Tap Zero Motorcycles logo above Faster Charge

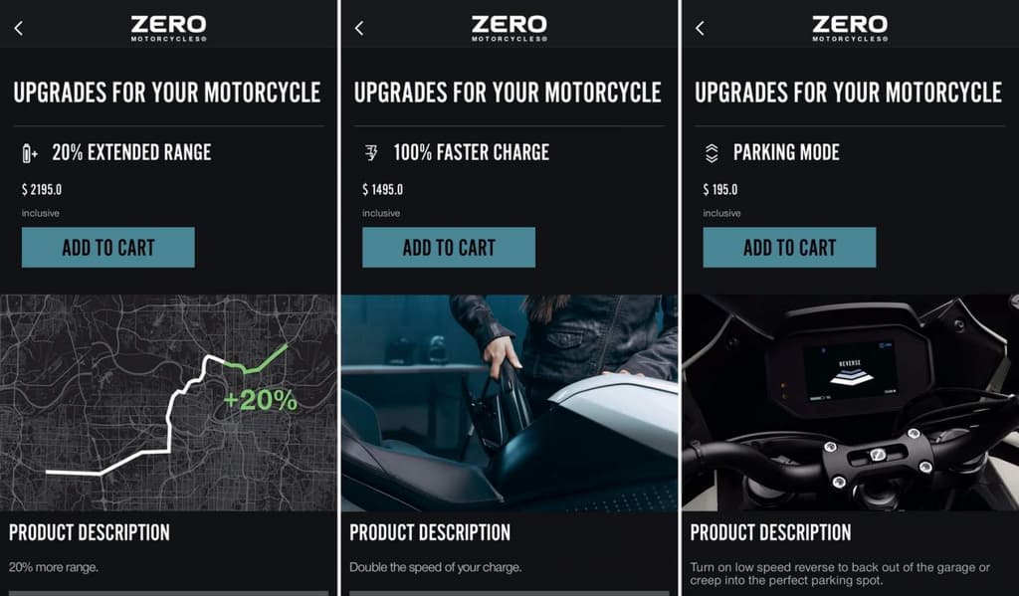click(x=509, y=28)
